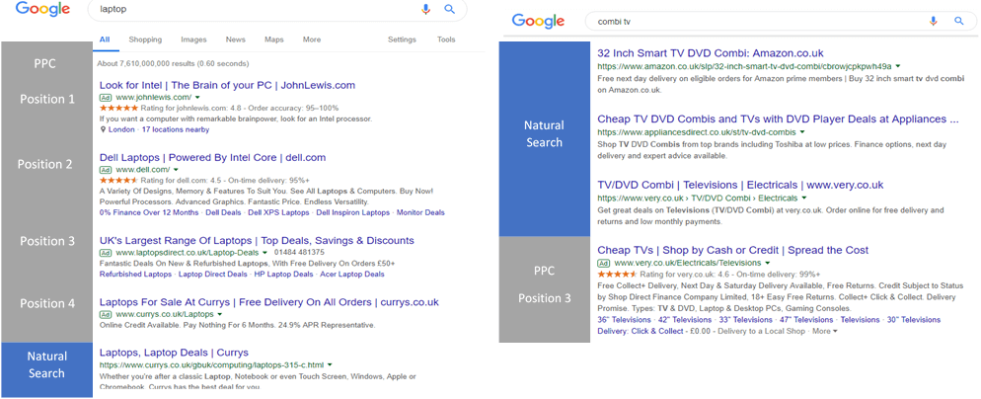Click 'Laptop Direct Deals' sitelink
The width and height of the screenshot is (981, 399).
[213, 275]
